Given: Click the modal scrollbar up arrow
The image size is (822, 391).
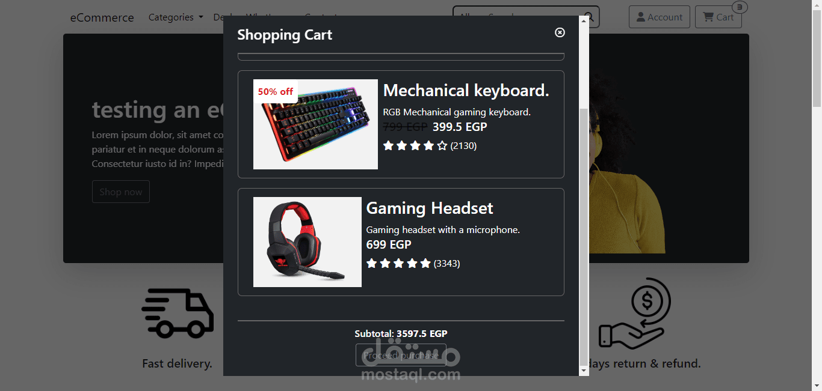Looking at the screenshot, I should coord(584,21).
